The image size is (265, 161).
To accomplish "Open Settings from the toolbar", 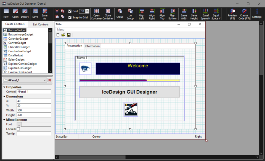I will tap(257, 13).
